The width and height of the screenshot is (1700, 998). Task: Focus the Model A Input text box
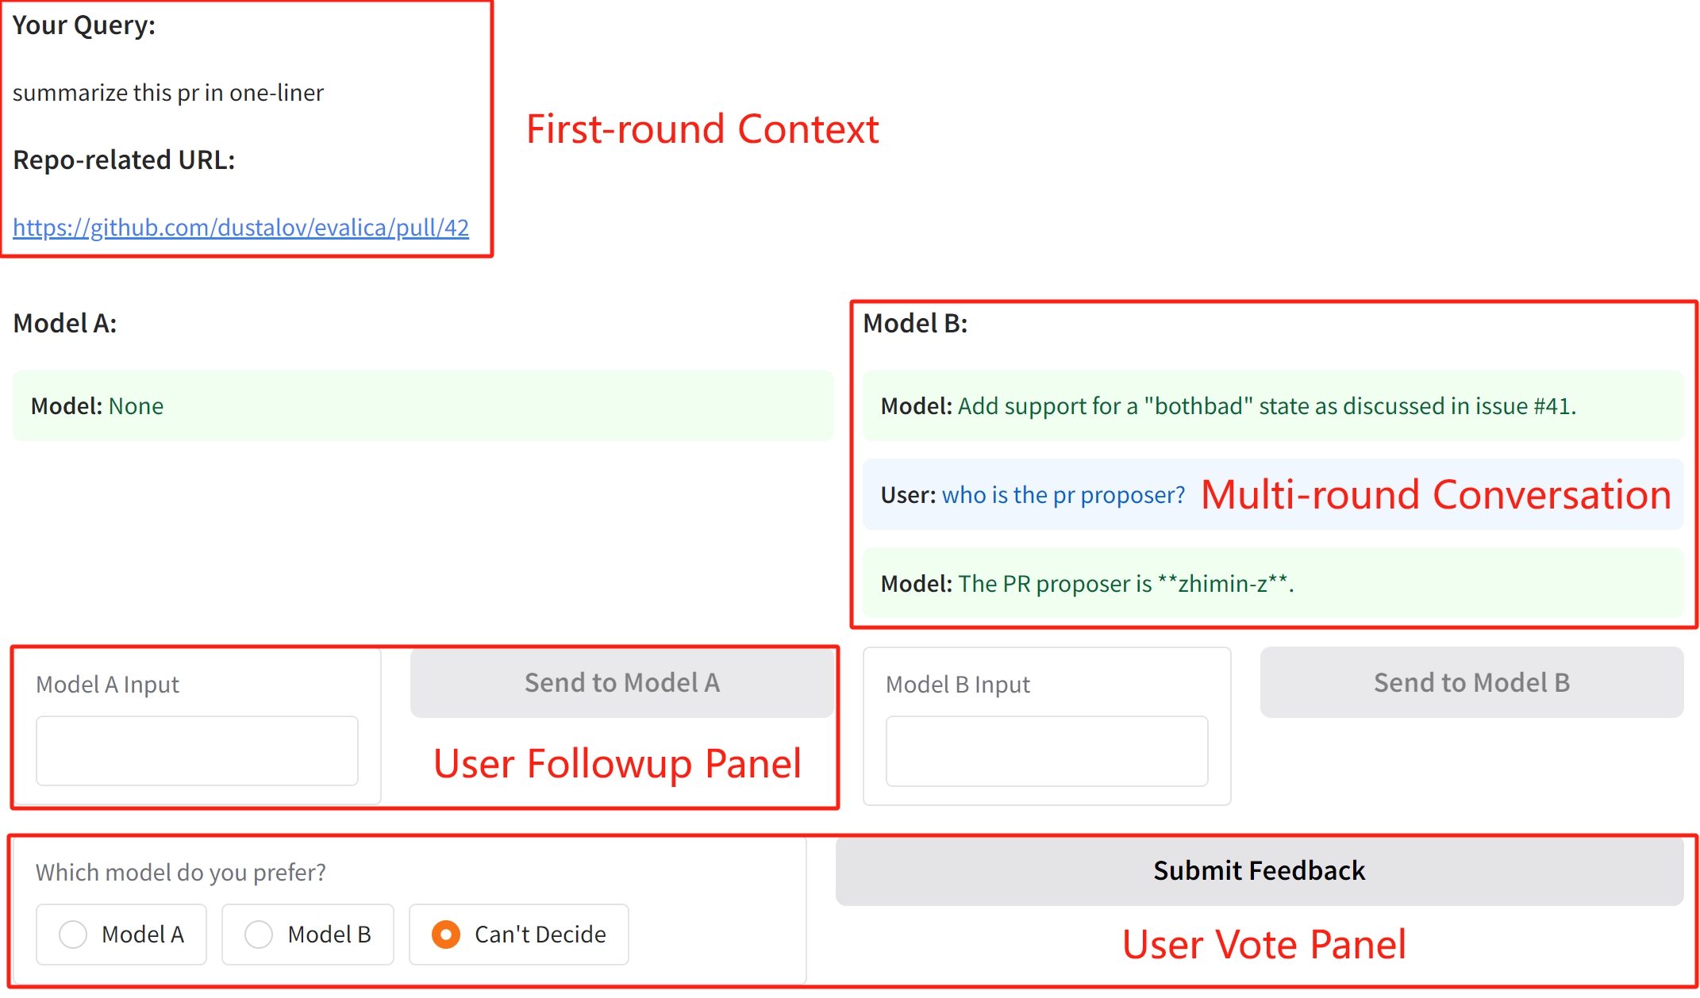click(197, 751)
